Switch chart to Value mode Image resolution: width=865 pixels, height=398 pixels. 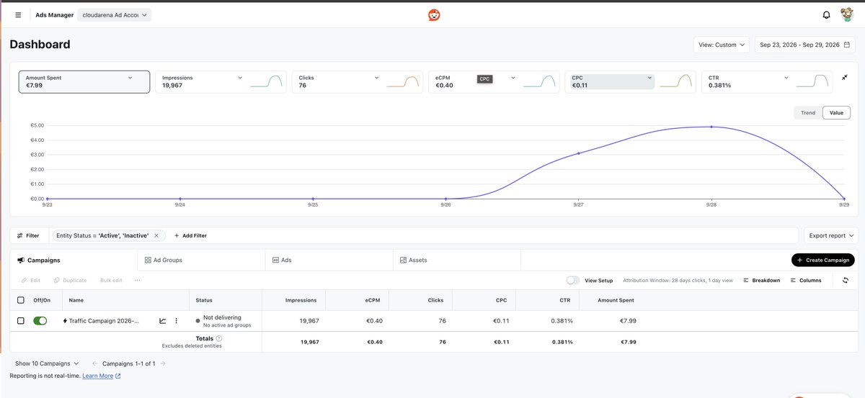pyautogui.click(x=836, y=113)
